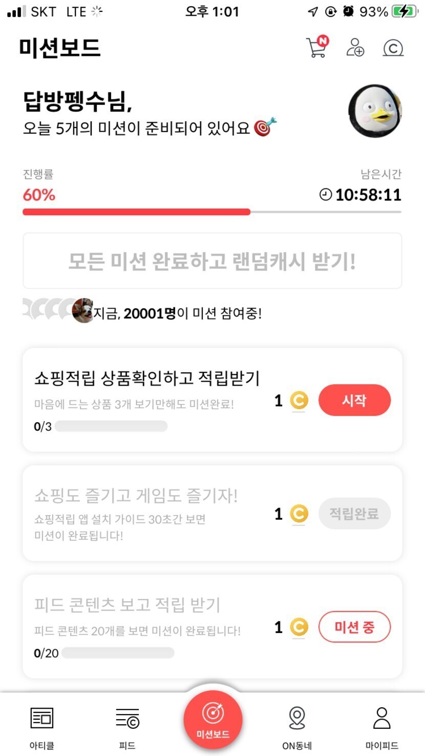Tap the 적립완료 button
This screenshot has width=425, height=756.
click(354, 513)
